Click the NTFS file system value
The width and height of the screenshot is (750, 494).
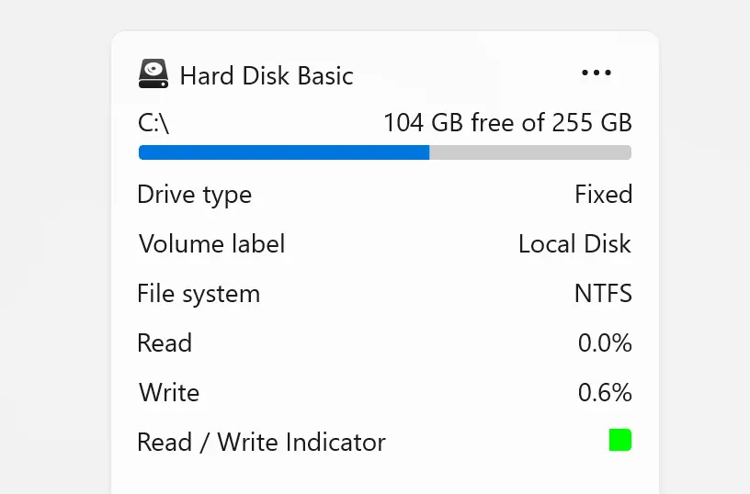pos(603,294)
